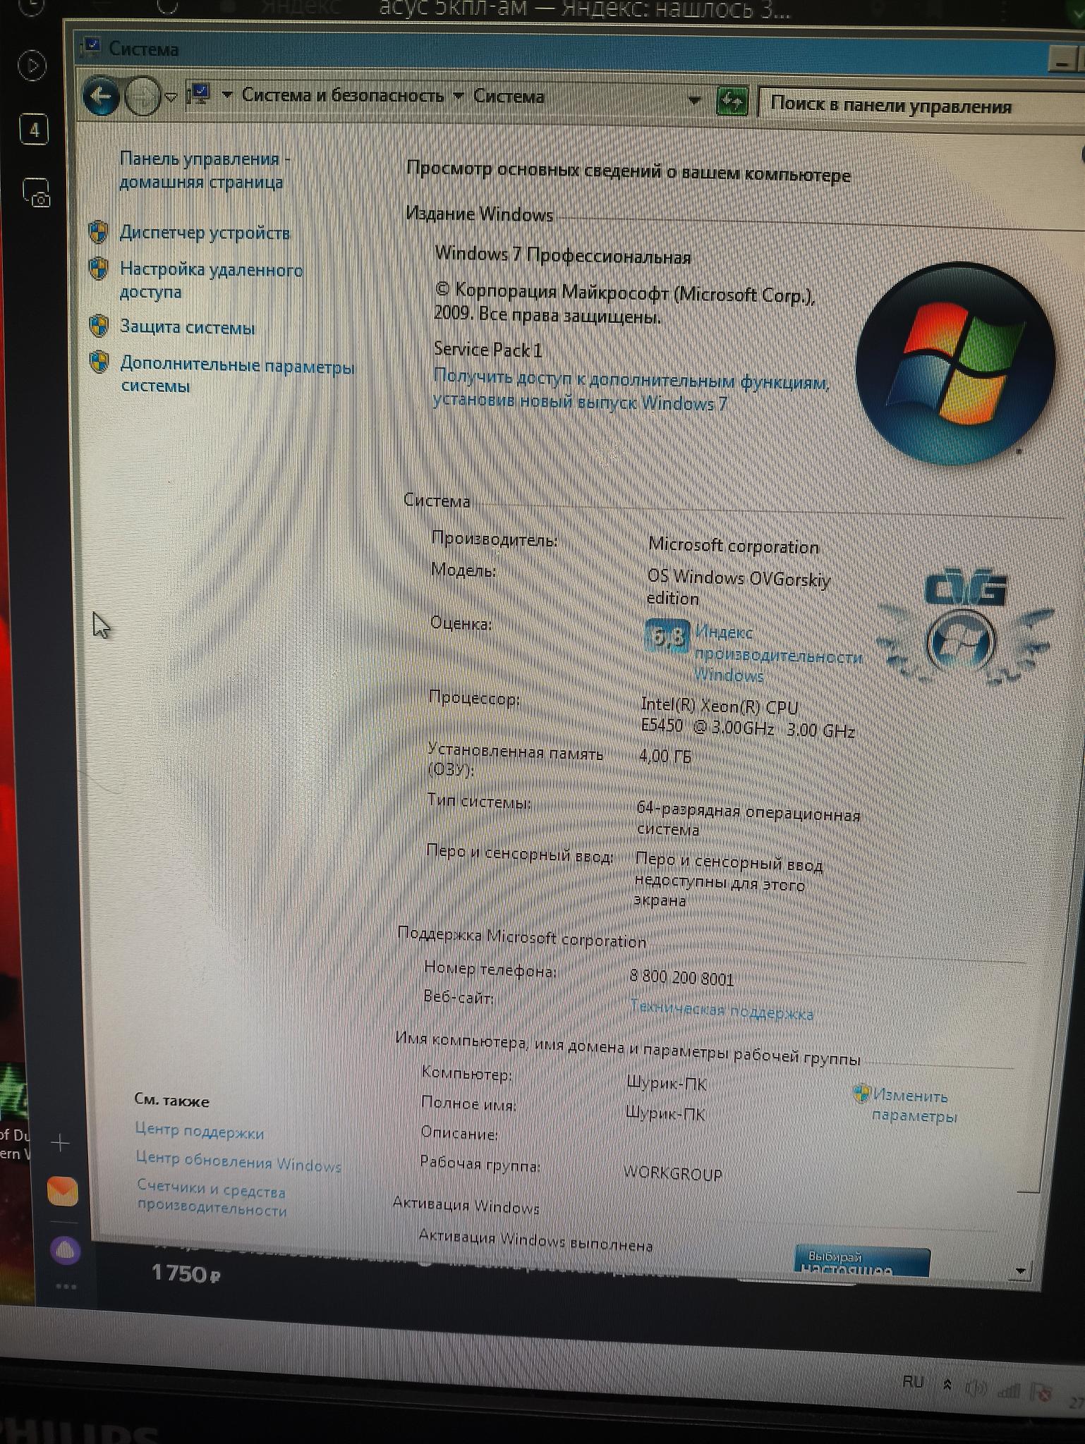Open address bar history dropdown arrow

click(x=694, y=100)
